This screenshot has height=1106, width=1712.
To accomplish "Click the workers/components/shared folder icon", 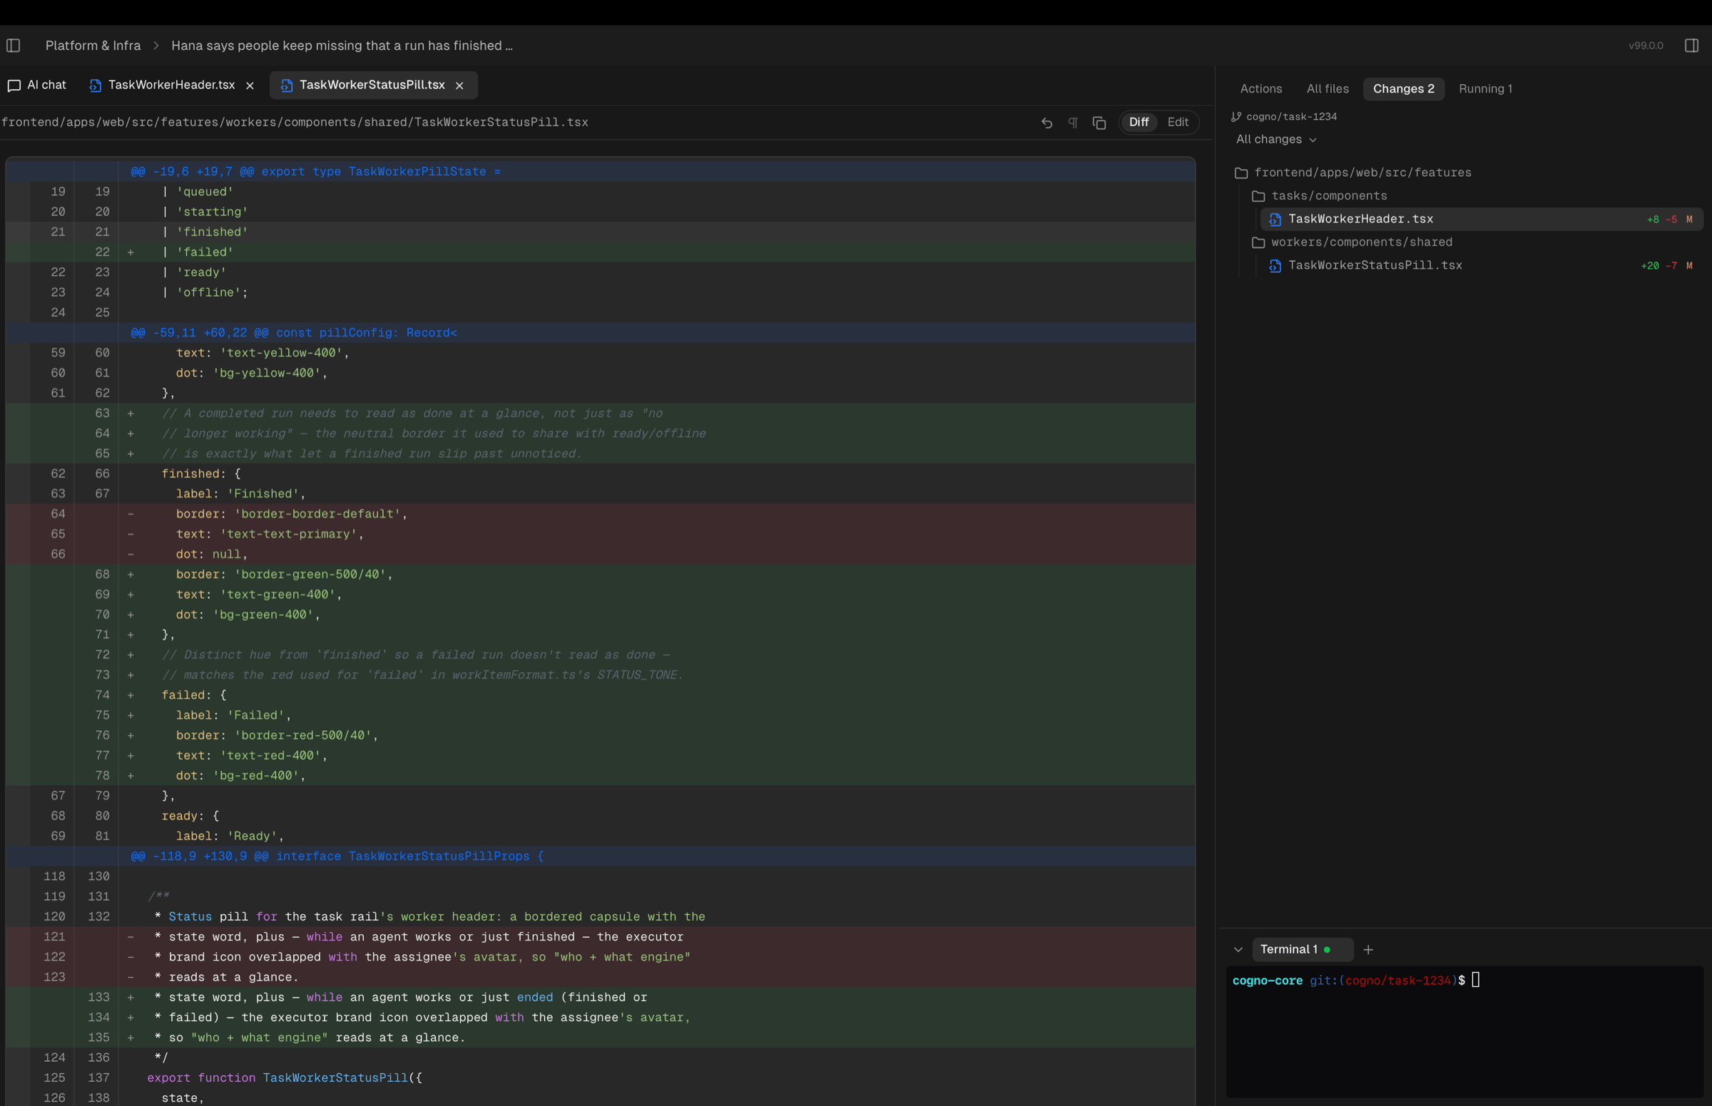I will click(x=1258, y=242).
